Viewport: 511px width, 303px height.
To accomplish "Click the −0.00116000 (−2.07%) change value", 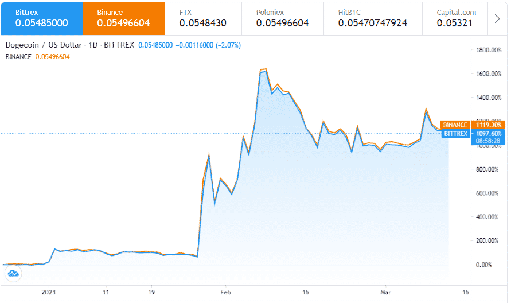I will (x=208, y=45).
